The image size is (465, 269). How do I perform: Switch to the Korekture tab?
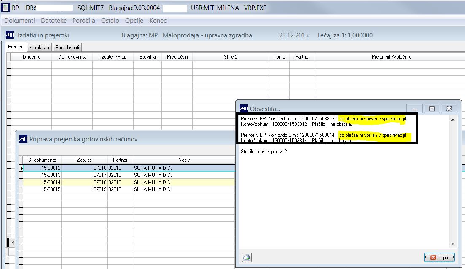39,48
